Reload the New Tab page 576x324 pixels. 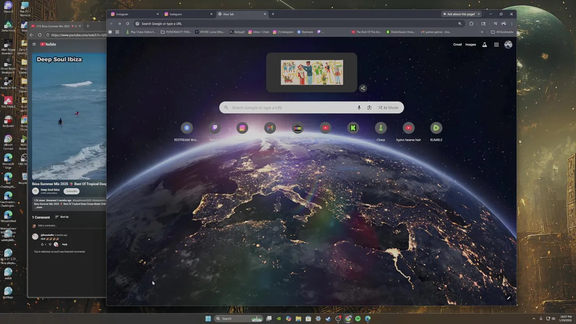pyautogui.click(x=128, y=23)
